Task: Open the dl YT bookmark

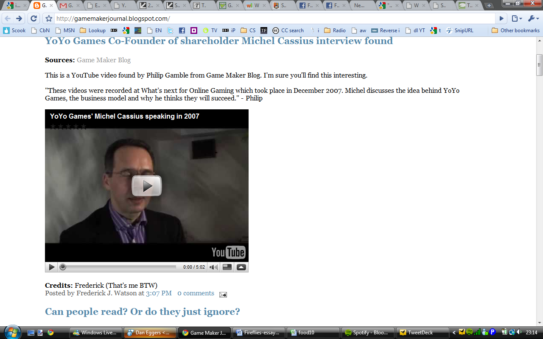Action: (x=414, y=31)
